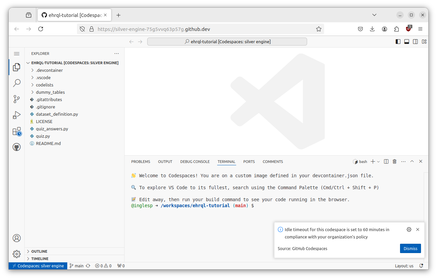The width and height of the screenshot is (437, 279).
Task: Open the Explorer view in activity bar
Action: click(17, 67)
